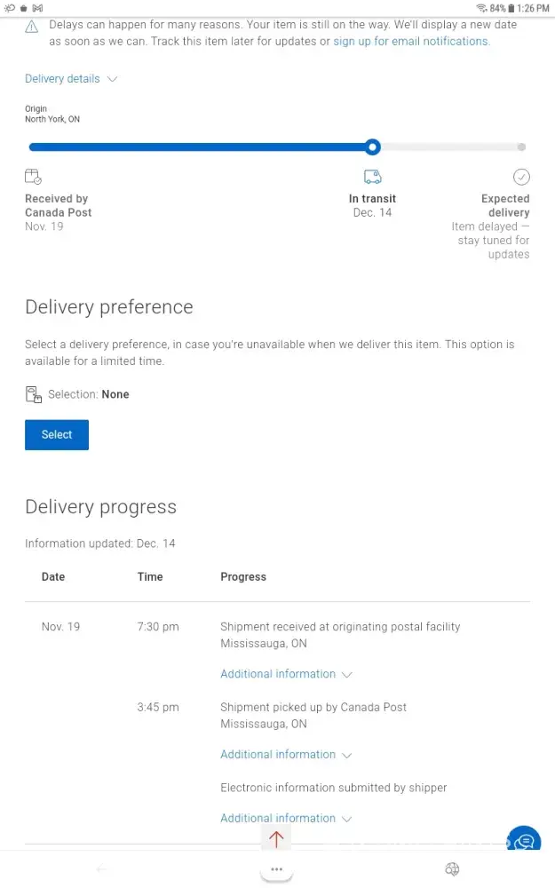Expand the Delivery details section
The height and width of the screenshot is (888, 555).
pyautogui.click(x=71, y=79)
